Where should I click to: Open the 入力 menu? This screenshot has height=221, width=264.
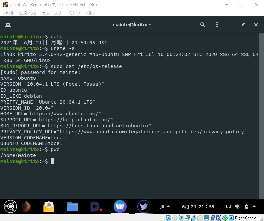tap(59, 13)
